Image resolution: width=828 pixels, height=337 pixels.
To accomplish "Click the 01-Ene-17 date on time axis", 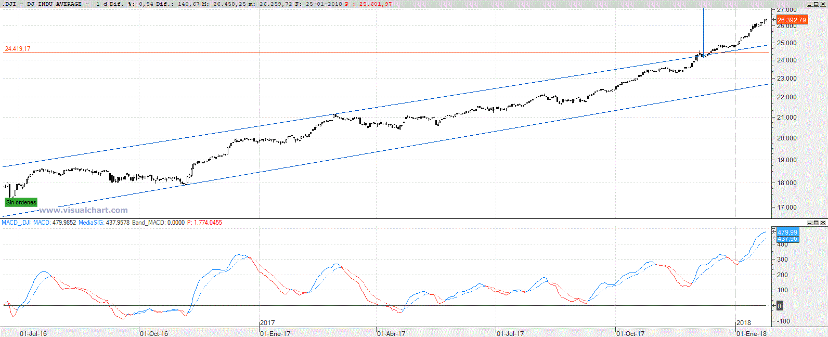I will pos(275,333).
